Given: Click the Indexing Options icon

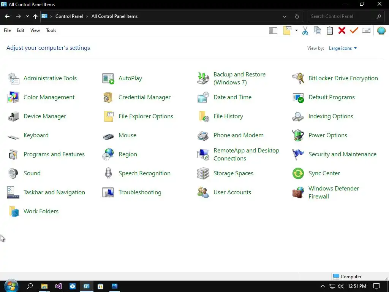Looking at the screenshot, I should 298,116.
